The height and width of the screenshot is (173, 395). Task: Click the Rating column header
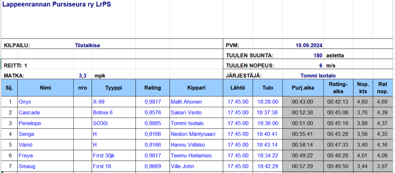click(x=152, y=88)
